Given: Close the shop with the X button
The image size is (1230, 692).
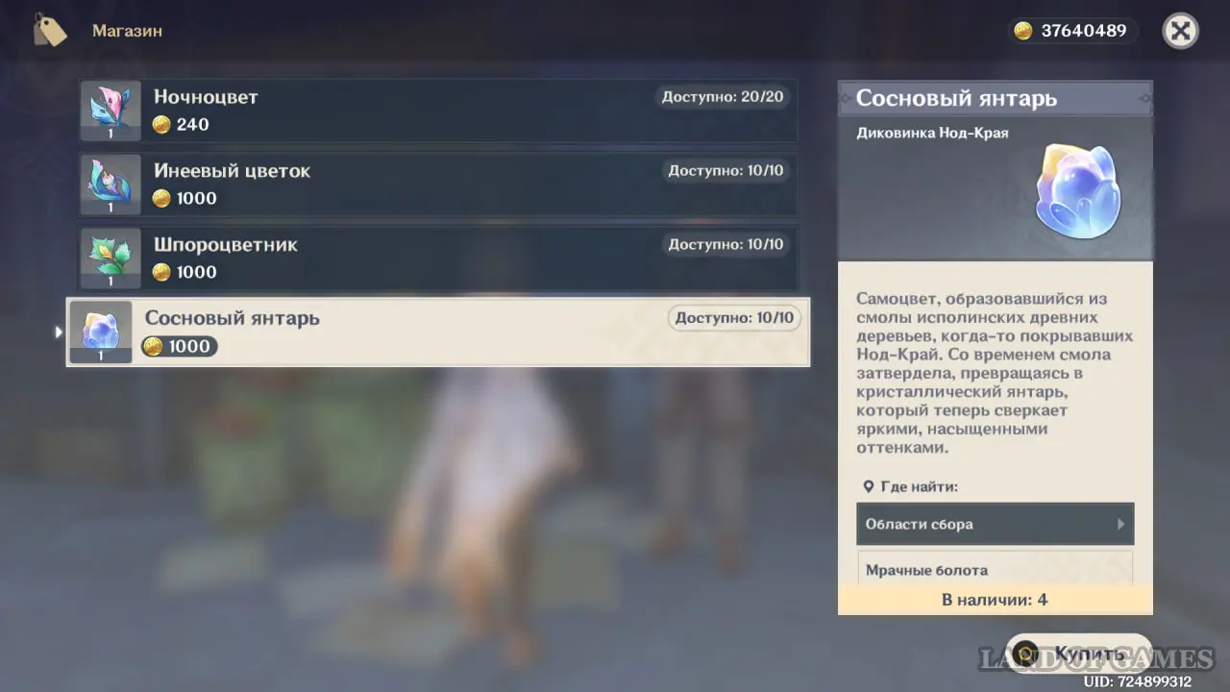Looking at the screenshot, I should tap(1180, 31).
